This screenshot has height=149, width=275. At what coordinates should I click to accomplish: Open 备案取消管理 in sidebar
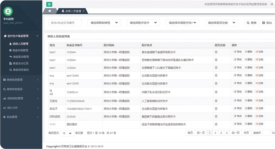click(x=19, y=57)
